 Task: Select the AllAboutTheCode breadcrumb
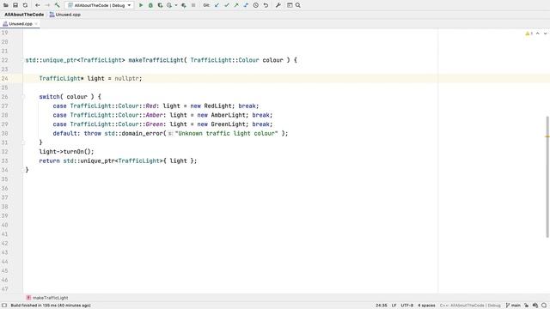(x=24, y=15)
